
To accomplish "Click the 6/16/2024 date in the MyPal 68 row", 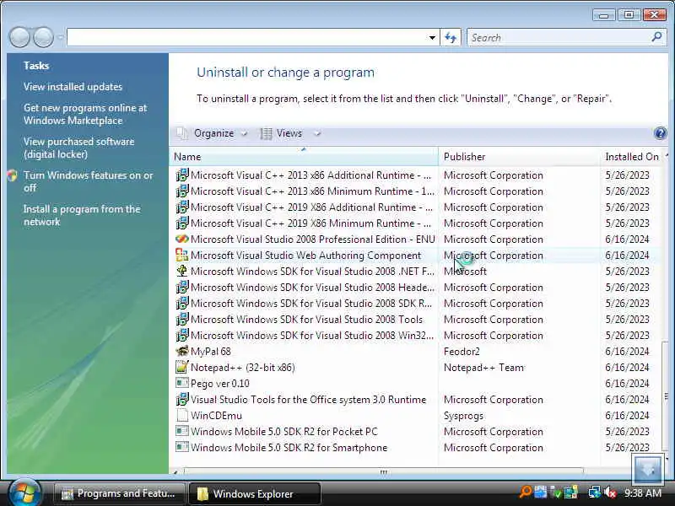I will point(627,351).
